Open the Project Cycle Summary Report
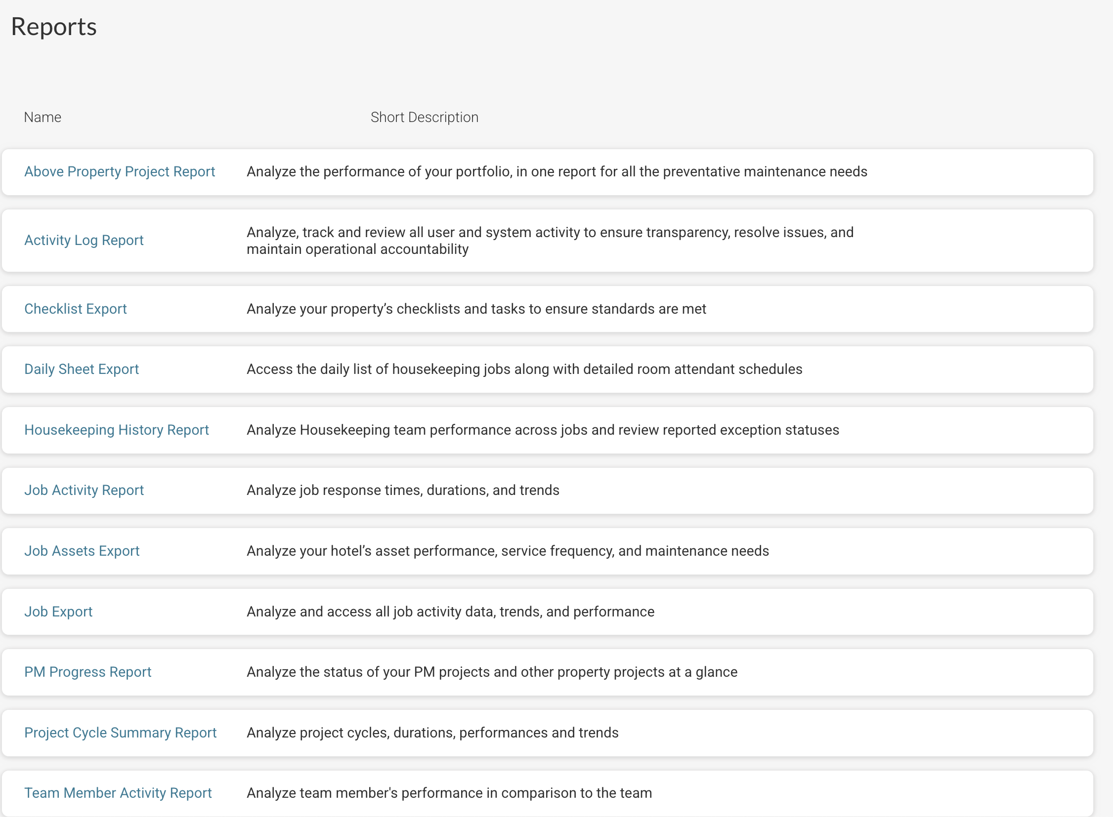This screenshot has height=817, width=1113. point(121,733)
